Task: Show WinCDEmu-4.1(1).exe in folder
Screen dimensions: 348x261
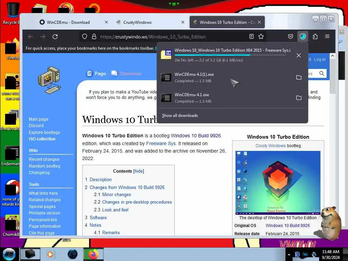Action: tap(299, 77)
